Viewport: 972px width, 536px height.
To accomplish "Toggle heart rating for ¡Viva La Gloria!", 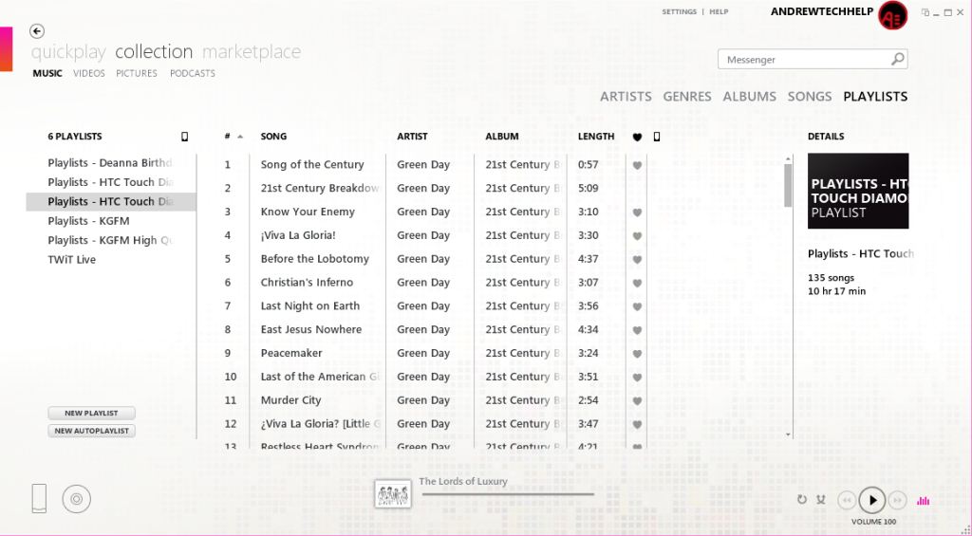I will [x=637, y=236].
